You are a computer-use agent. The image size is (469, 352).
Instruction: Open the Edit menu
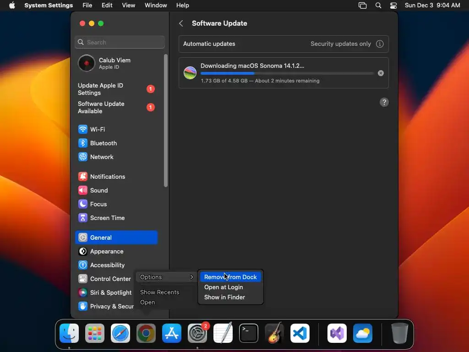(107, 5)
